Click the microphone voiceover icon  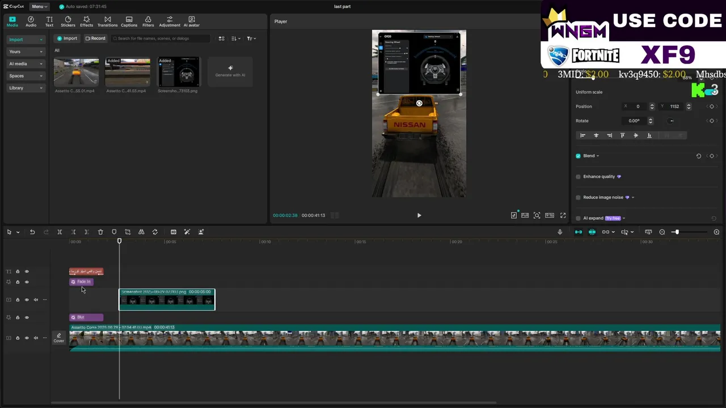560,232
